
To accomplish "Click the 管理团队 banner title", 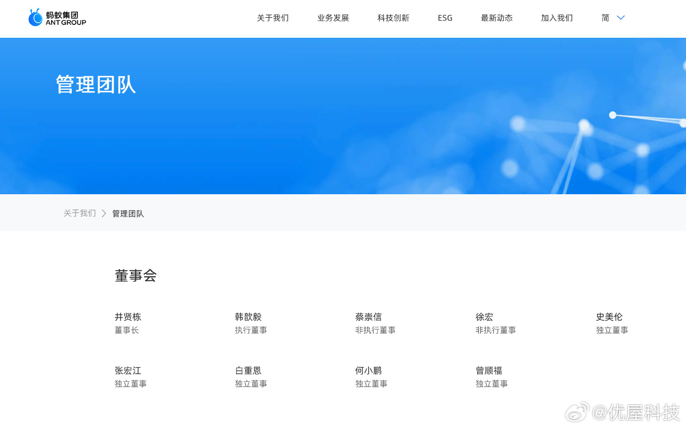I will (x=96, y=85).
